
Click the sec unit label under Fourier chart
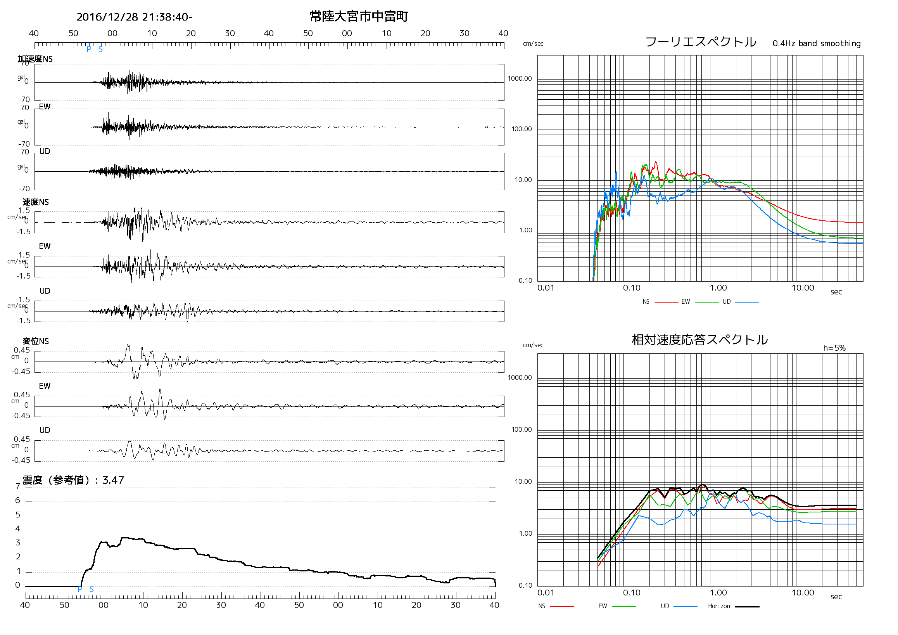click(x=836, y=292)
